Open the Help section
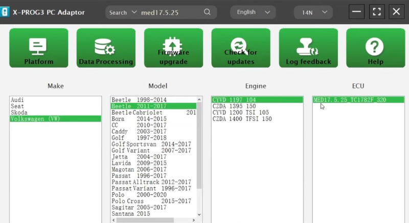The width and height of the screenshot is (409, 223). [x=376, y=48]
